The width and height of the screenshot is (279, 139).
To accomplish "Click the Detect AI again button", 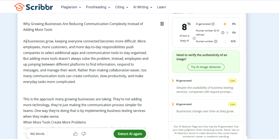I will (130, 134).
